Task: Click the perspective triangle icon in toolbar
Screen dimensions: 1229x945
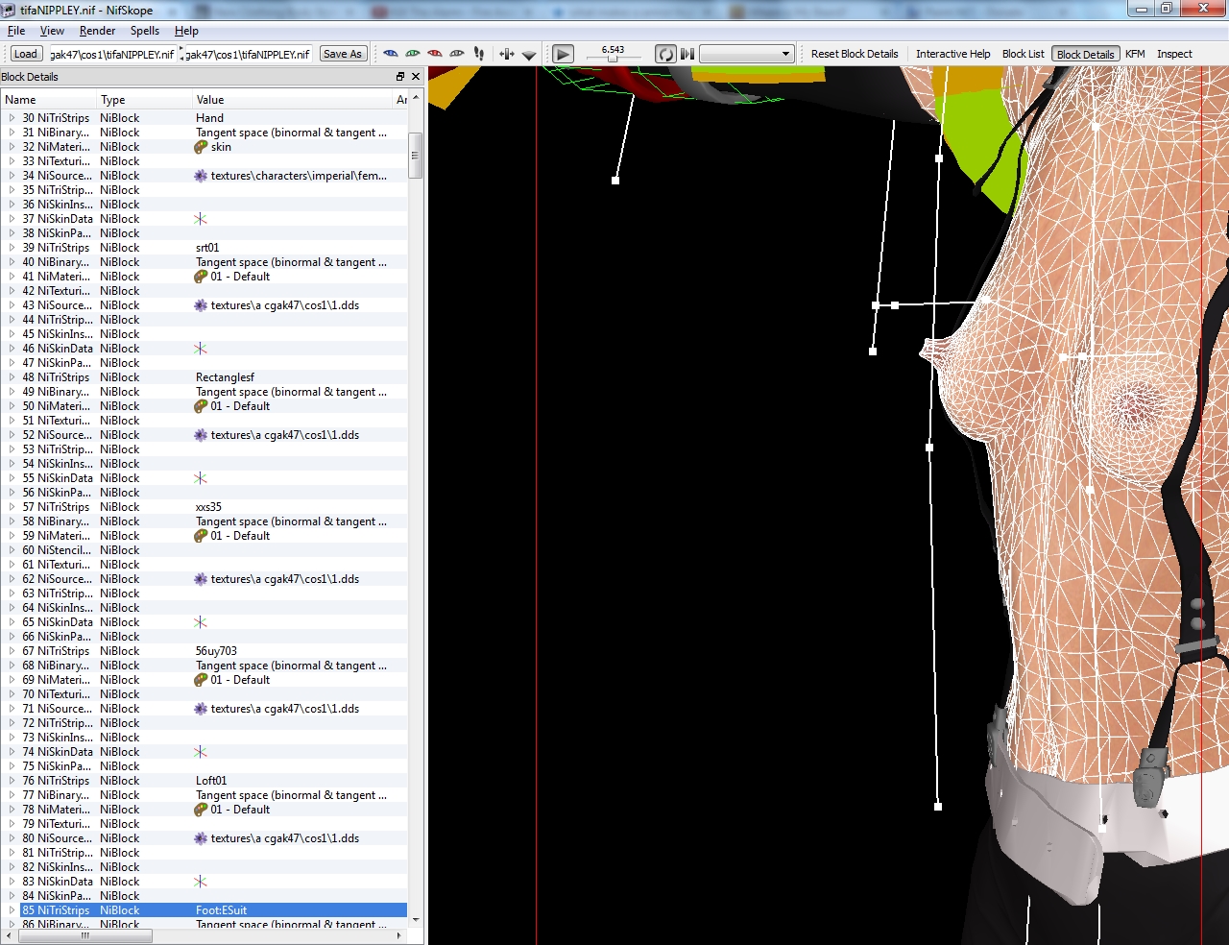Action: pyautogui.click(x=529, y=55)
